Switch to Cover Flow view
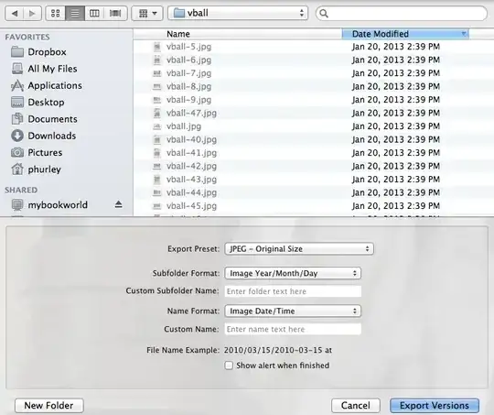This screenshot has width=494, height=415. point(115,13)
